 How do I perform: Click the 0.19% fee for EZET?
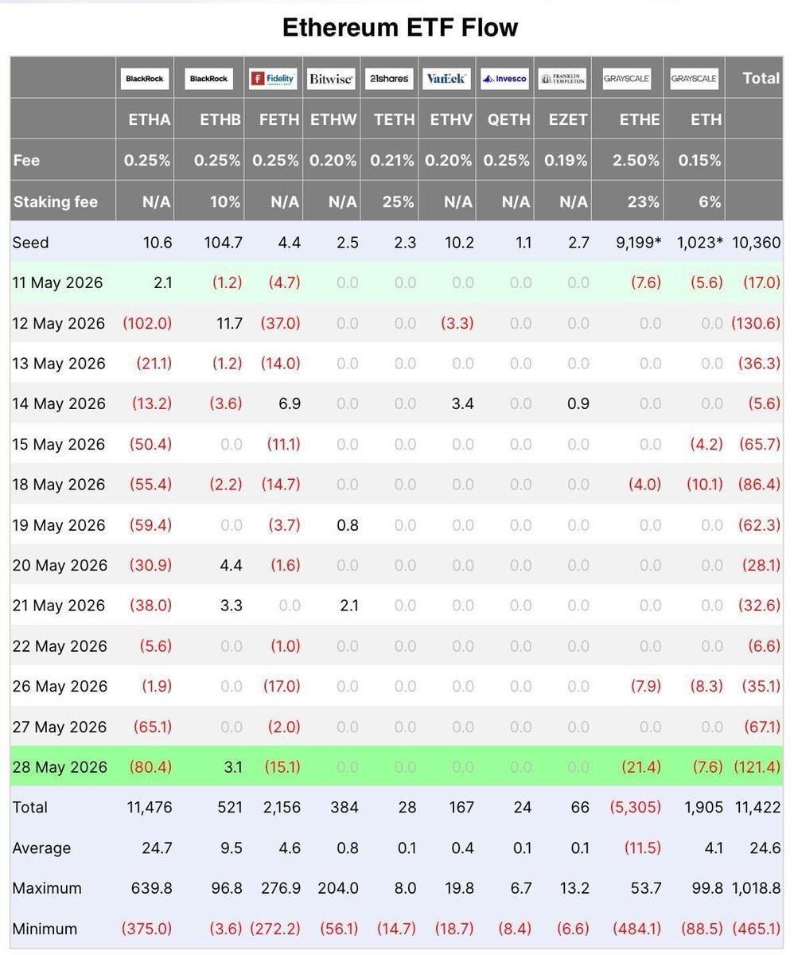(x=566, y=160)
